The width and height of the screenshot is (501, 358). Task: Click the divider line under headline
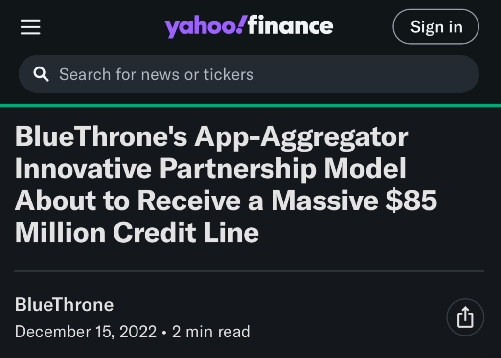pyautogui.click(x=249, y=270)
